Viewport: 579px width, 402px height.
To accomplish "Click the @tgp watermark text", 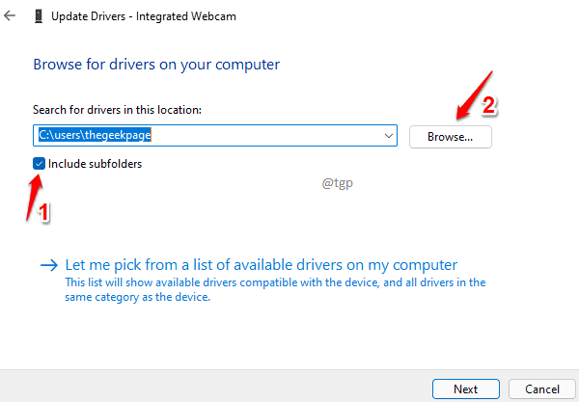I will point(337,182).
